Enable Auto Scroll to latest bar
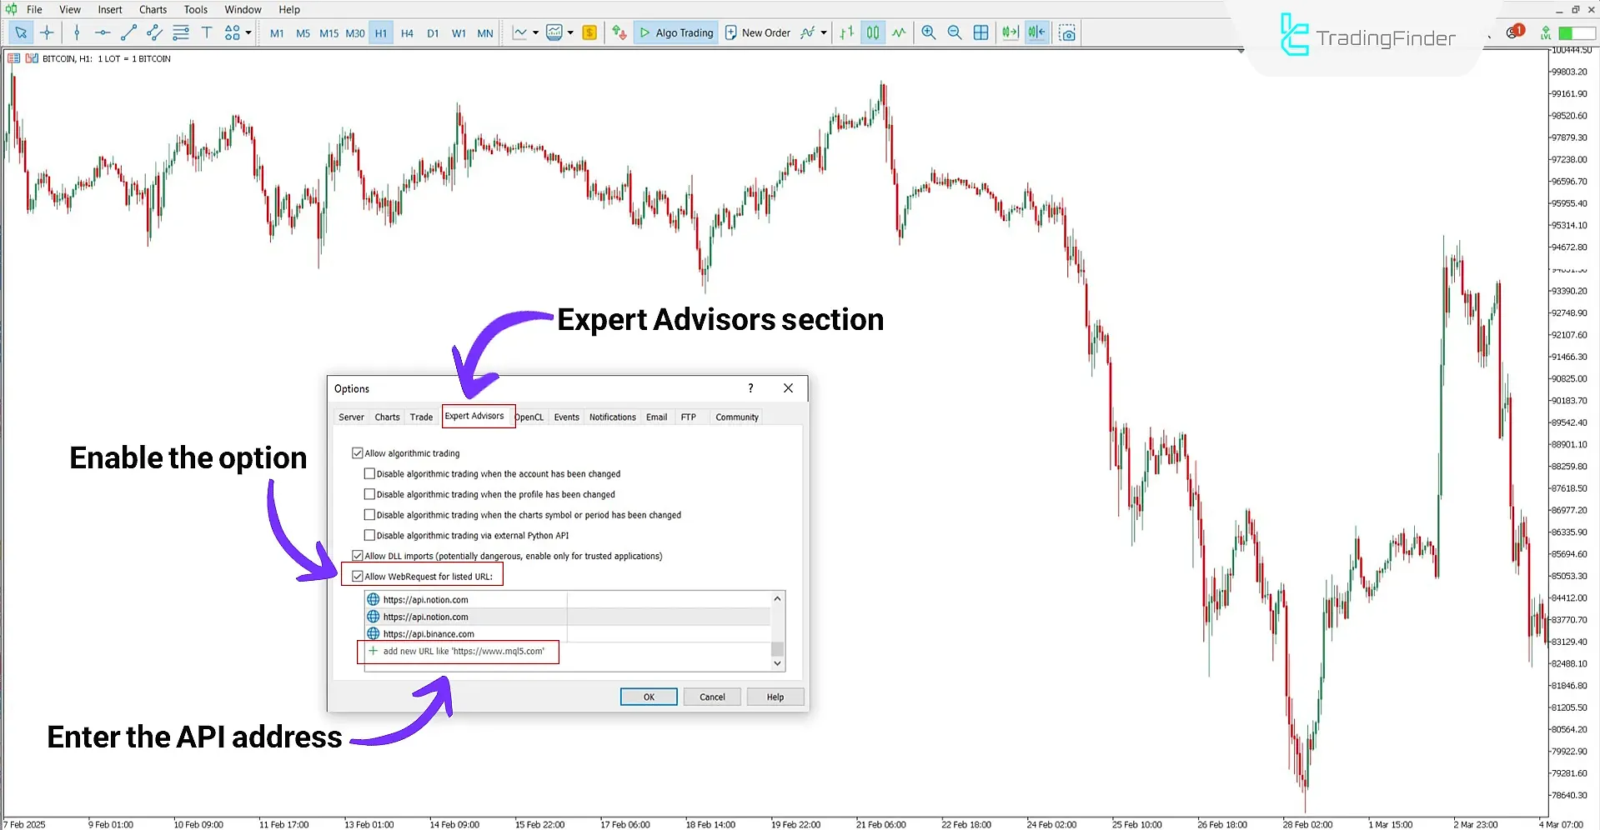Viewport: 1600px width, 830px height. [x=1010, y=32]
